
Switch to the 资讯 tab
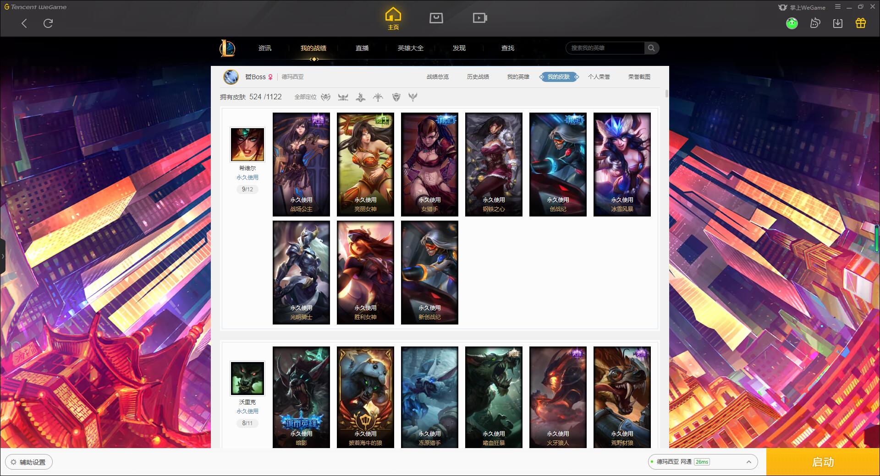[264, 48]
